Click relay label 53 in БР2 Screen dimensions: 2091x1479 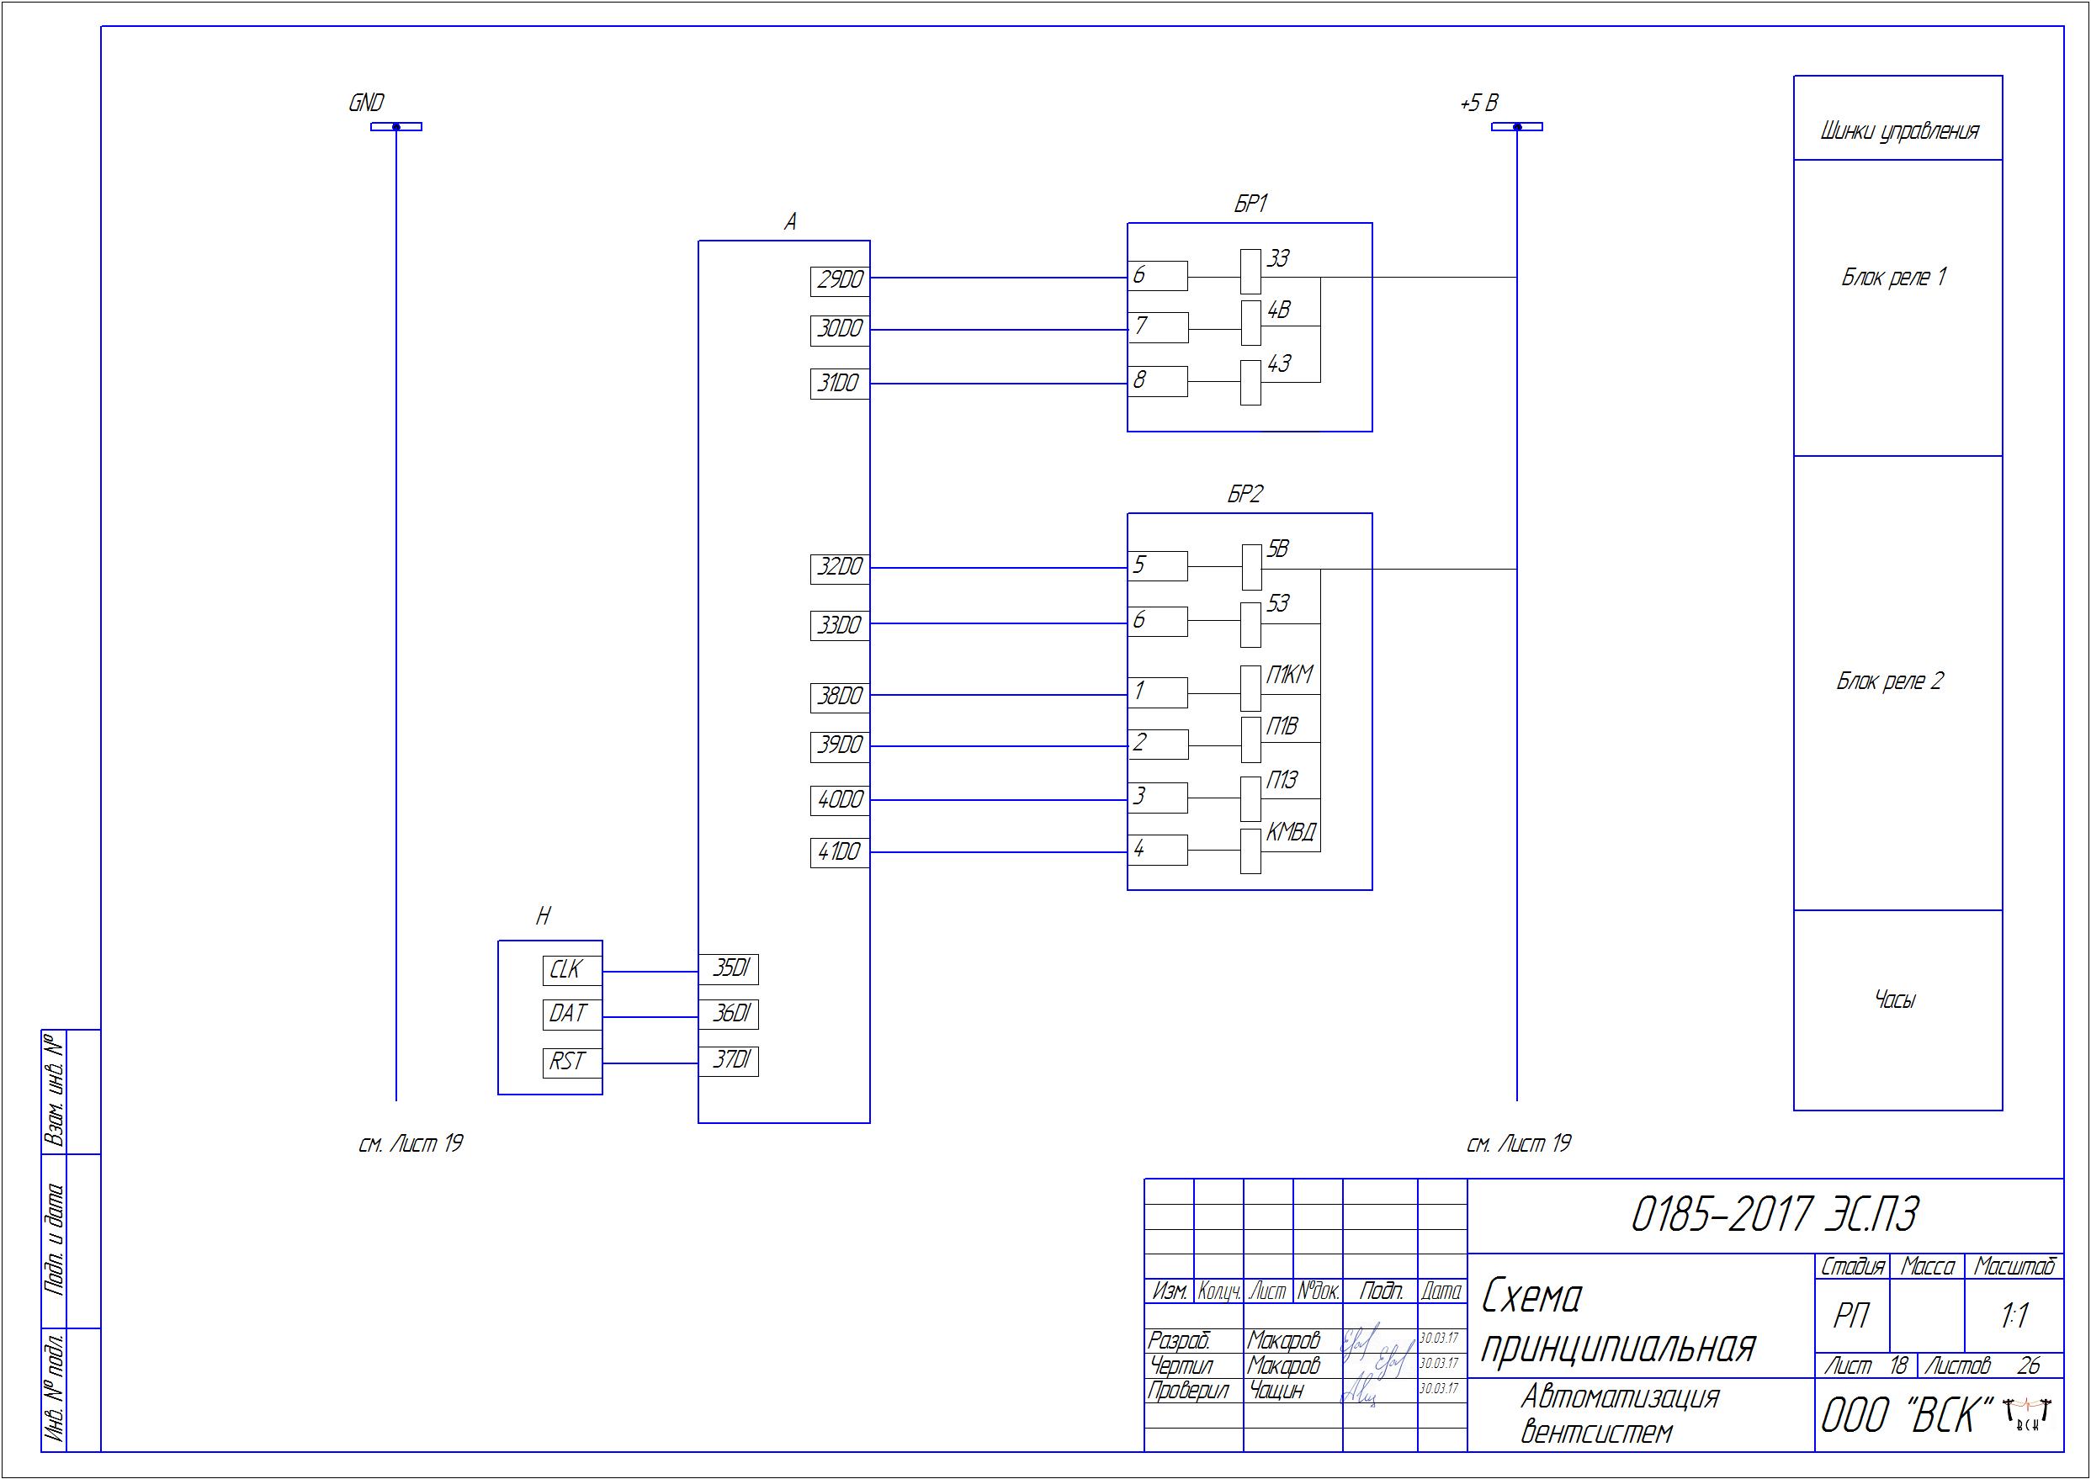tap(1277, 604)
